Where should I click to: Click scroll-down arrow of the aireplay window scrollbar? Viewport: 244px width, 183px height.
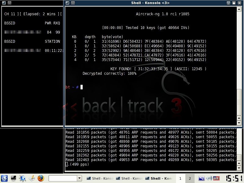pyautogui.click(x=239, y=168)
